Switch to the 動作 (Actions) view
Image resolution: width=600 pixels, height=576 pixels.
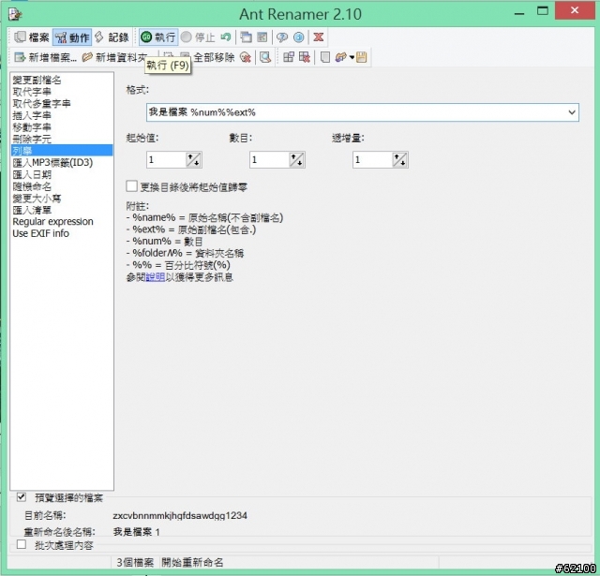pyautogui.click(x=72, y=37)
